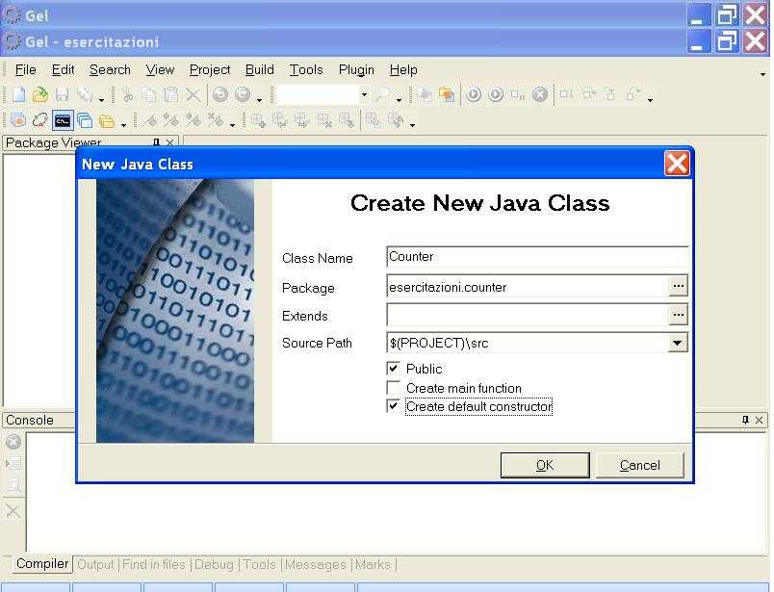Image resolution: width=774 pixels, height=592 pixels.
Task: Toggle the console window toolbar icon
Action: tap(62, 120)
